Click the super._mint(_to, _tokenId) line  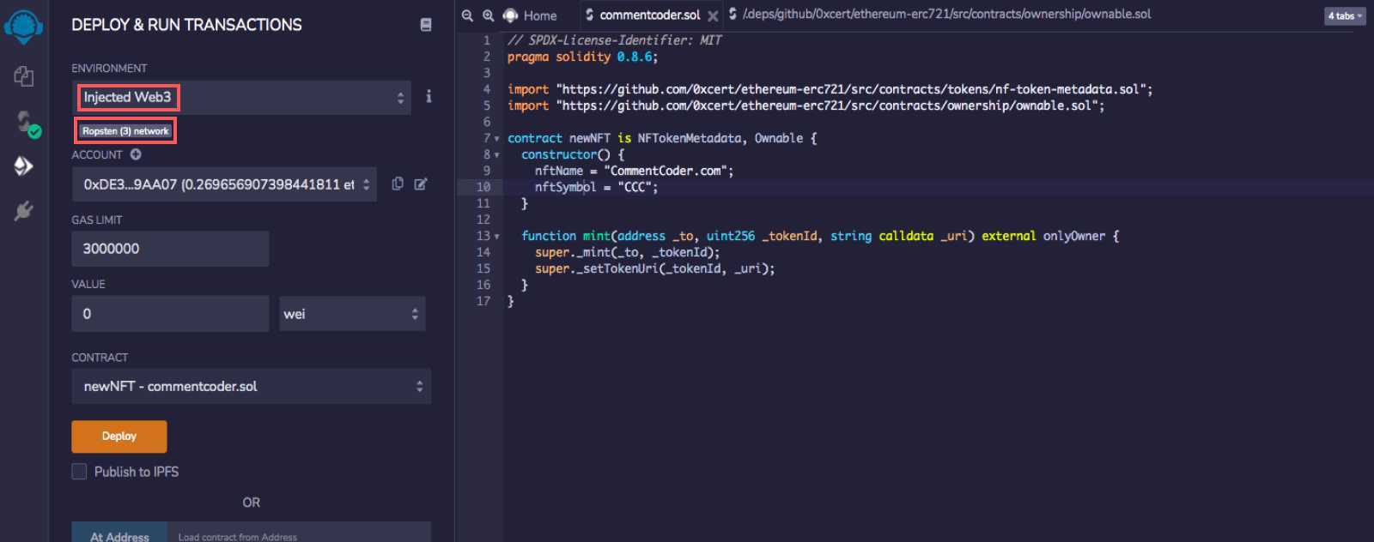[x=627, y=252]
